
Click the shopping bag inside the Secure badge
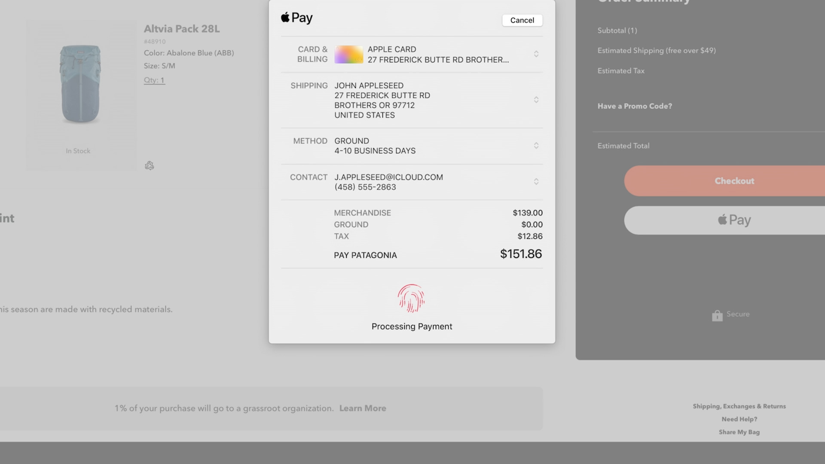pyautogui.click(x=717, y=315)
